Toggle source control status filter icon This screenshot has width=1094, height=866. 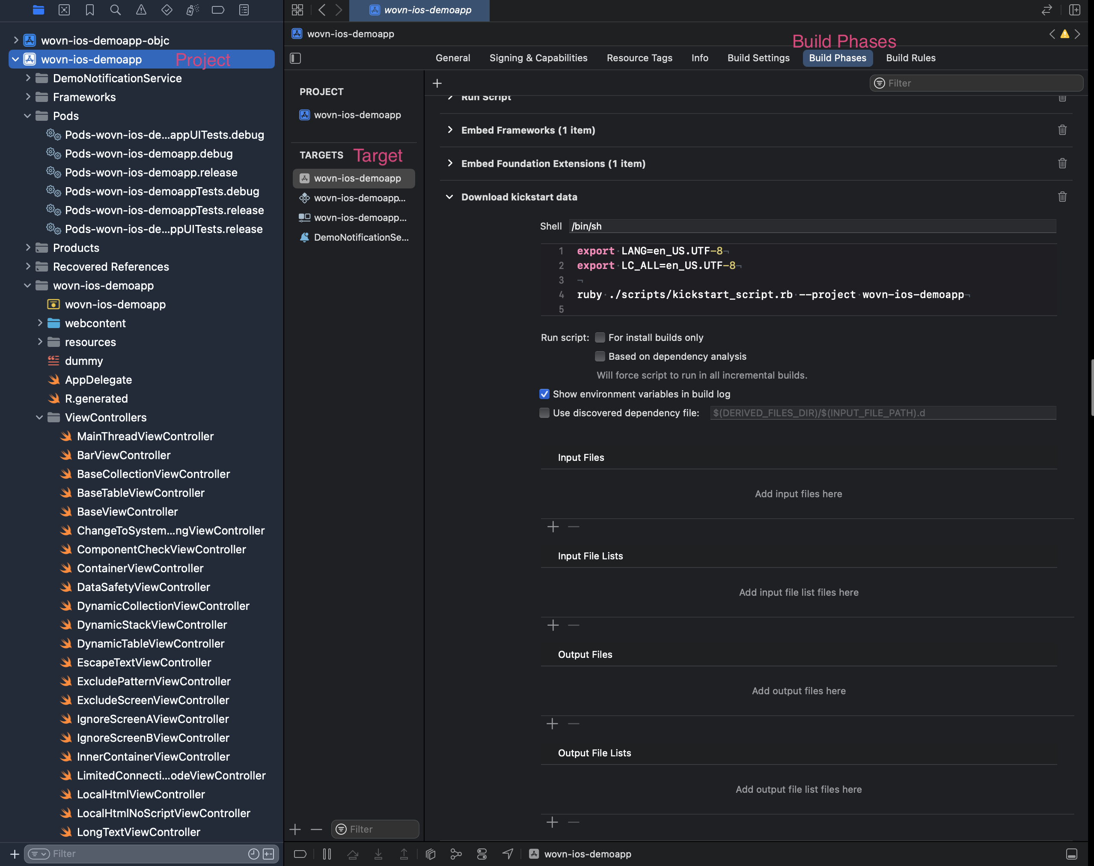tap(268, 854)
